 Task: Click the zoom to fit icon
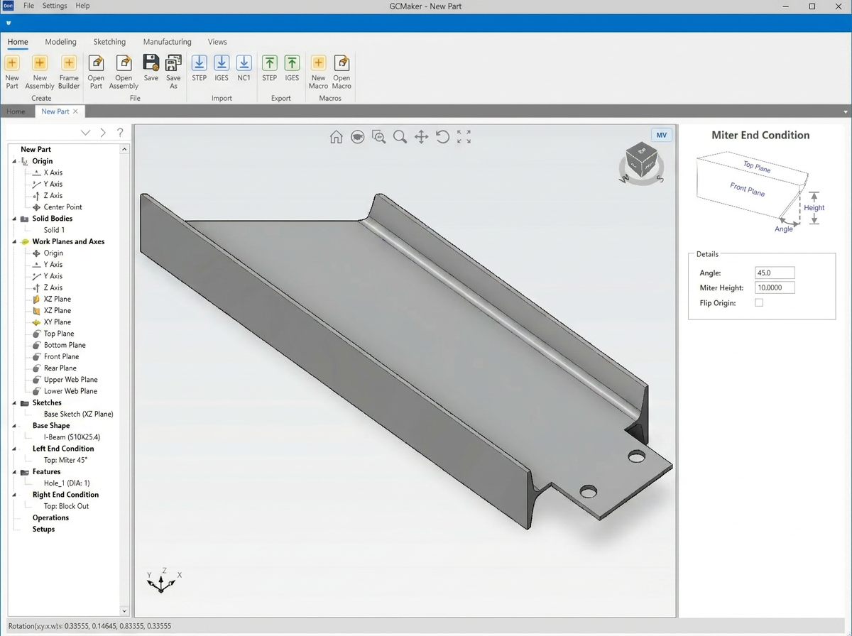click(464, 137)
